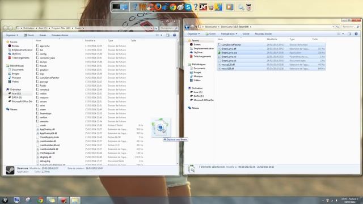This screenshot has width=363, height=204.
Task: Open Skype from the top dock
Action: point(188,7)
